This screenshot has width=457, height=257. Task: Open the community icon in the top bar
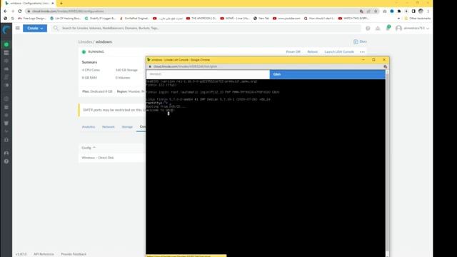click(378, 29)
